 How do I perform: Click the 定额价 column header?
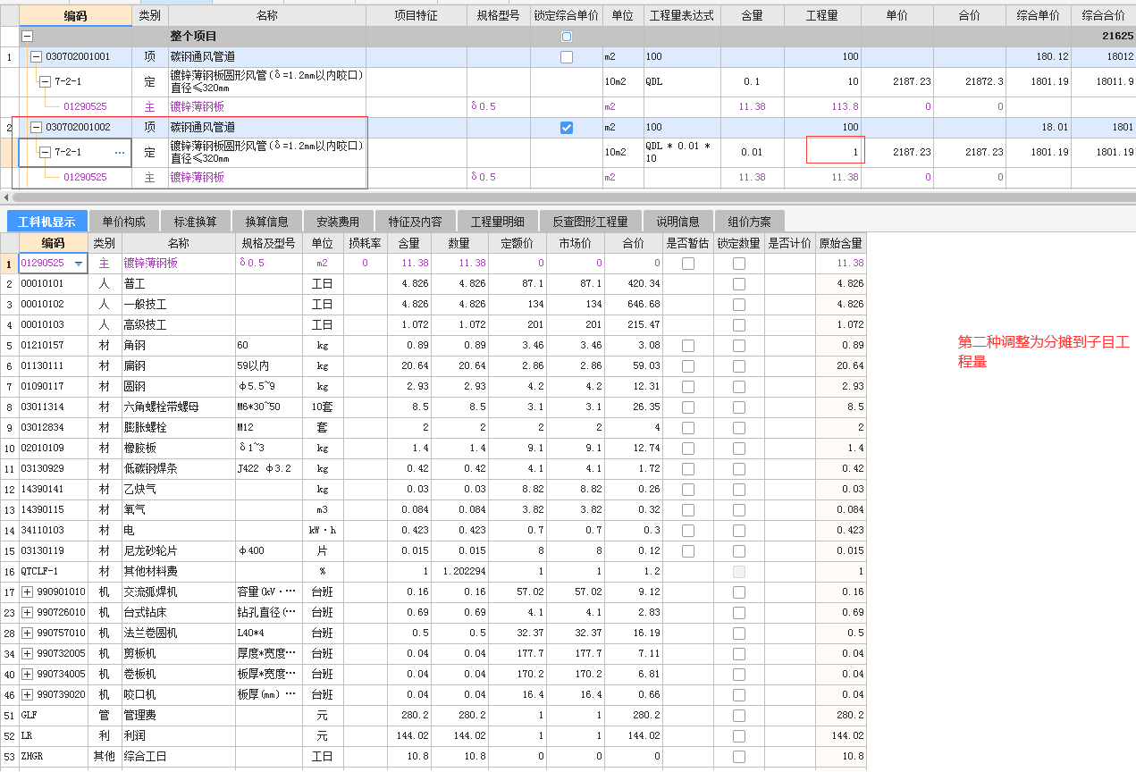(x=517, y=243)
